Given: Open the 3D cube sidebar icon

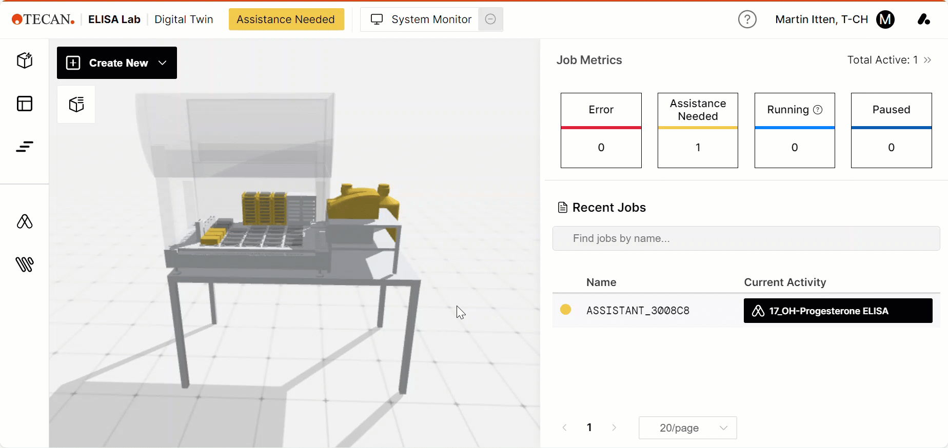Looking at the screenshot, I should [25, 60].
